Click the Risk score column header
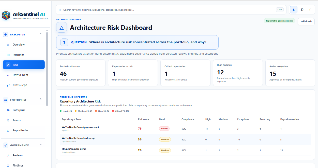 pos(143,119)
